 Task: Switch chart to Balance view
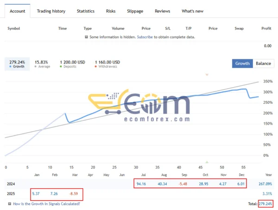click(x=263, y=64)
